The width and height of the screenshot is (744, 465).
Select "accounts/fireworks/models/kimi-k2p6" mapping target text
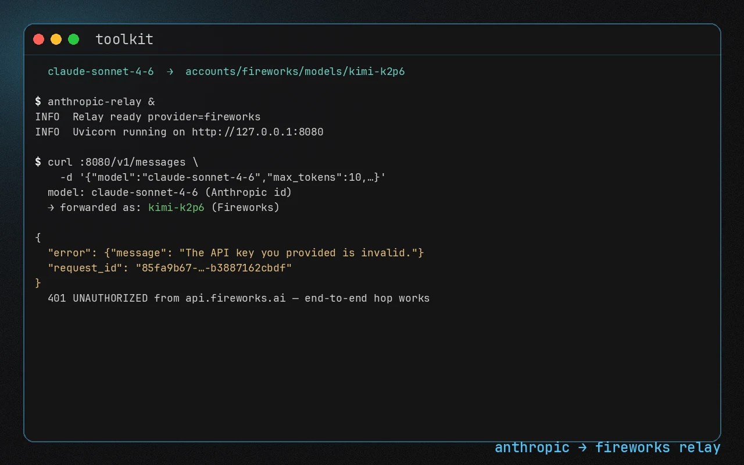[295, 71]
